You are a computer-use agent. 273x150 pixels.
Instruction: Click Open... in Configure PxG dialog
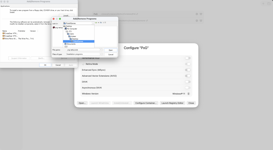point(82,103)
